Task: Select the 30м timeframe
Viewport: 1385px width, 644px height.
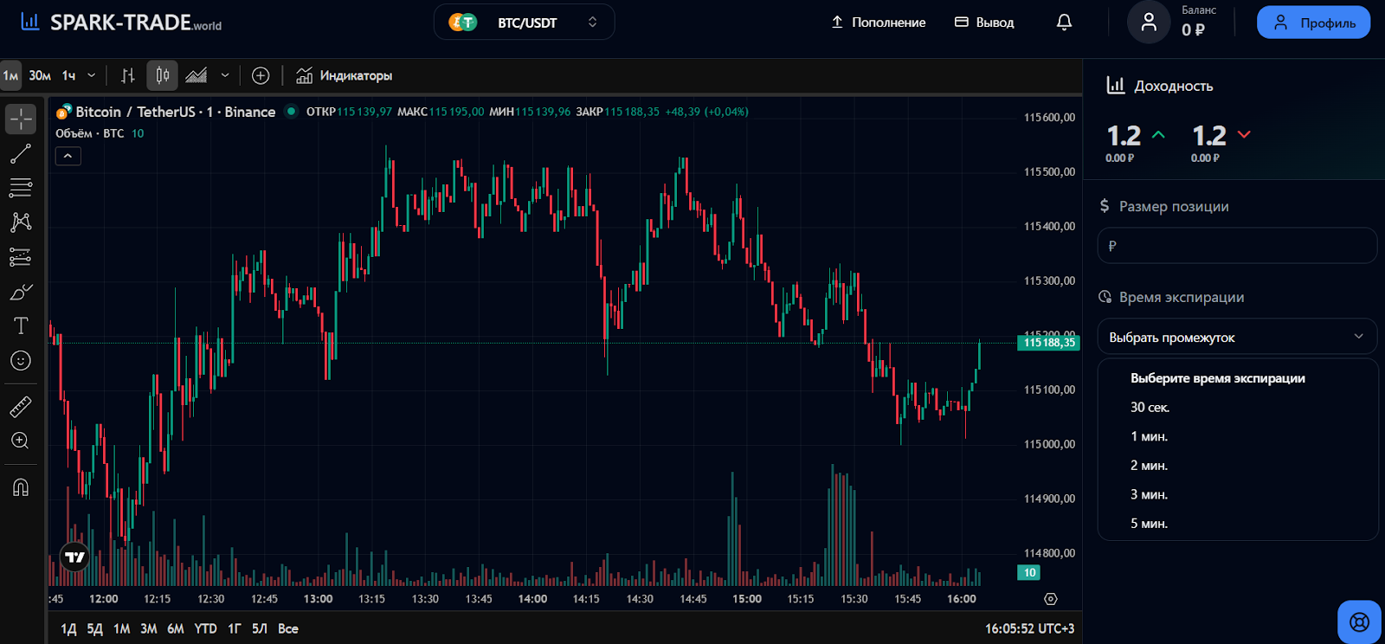Action: click(x=40, y=76)
